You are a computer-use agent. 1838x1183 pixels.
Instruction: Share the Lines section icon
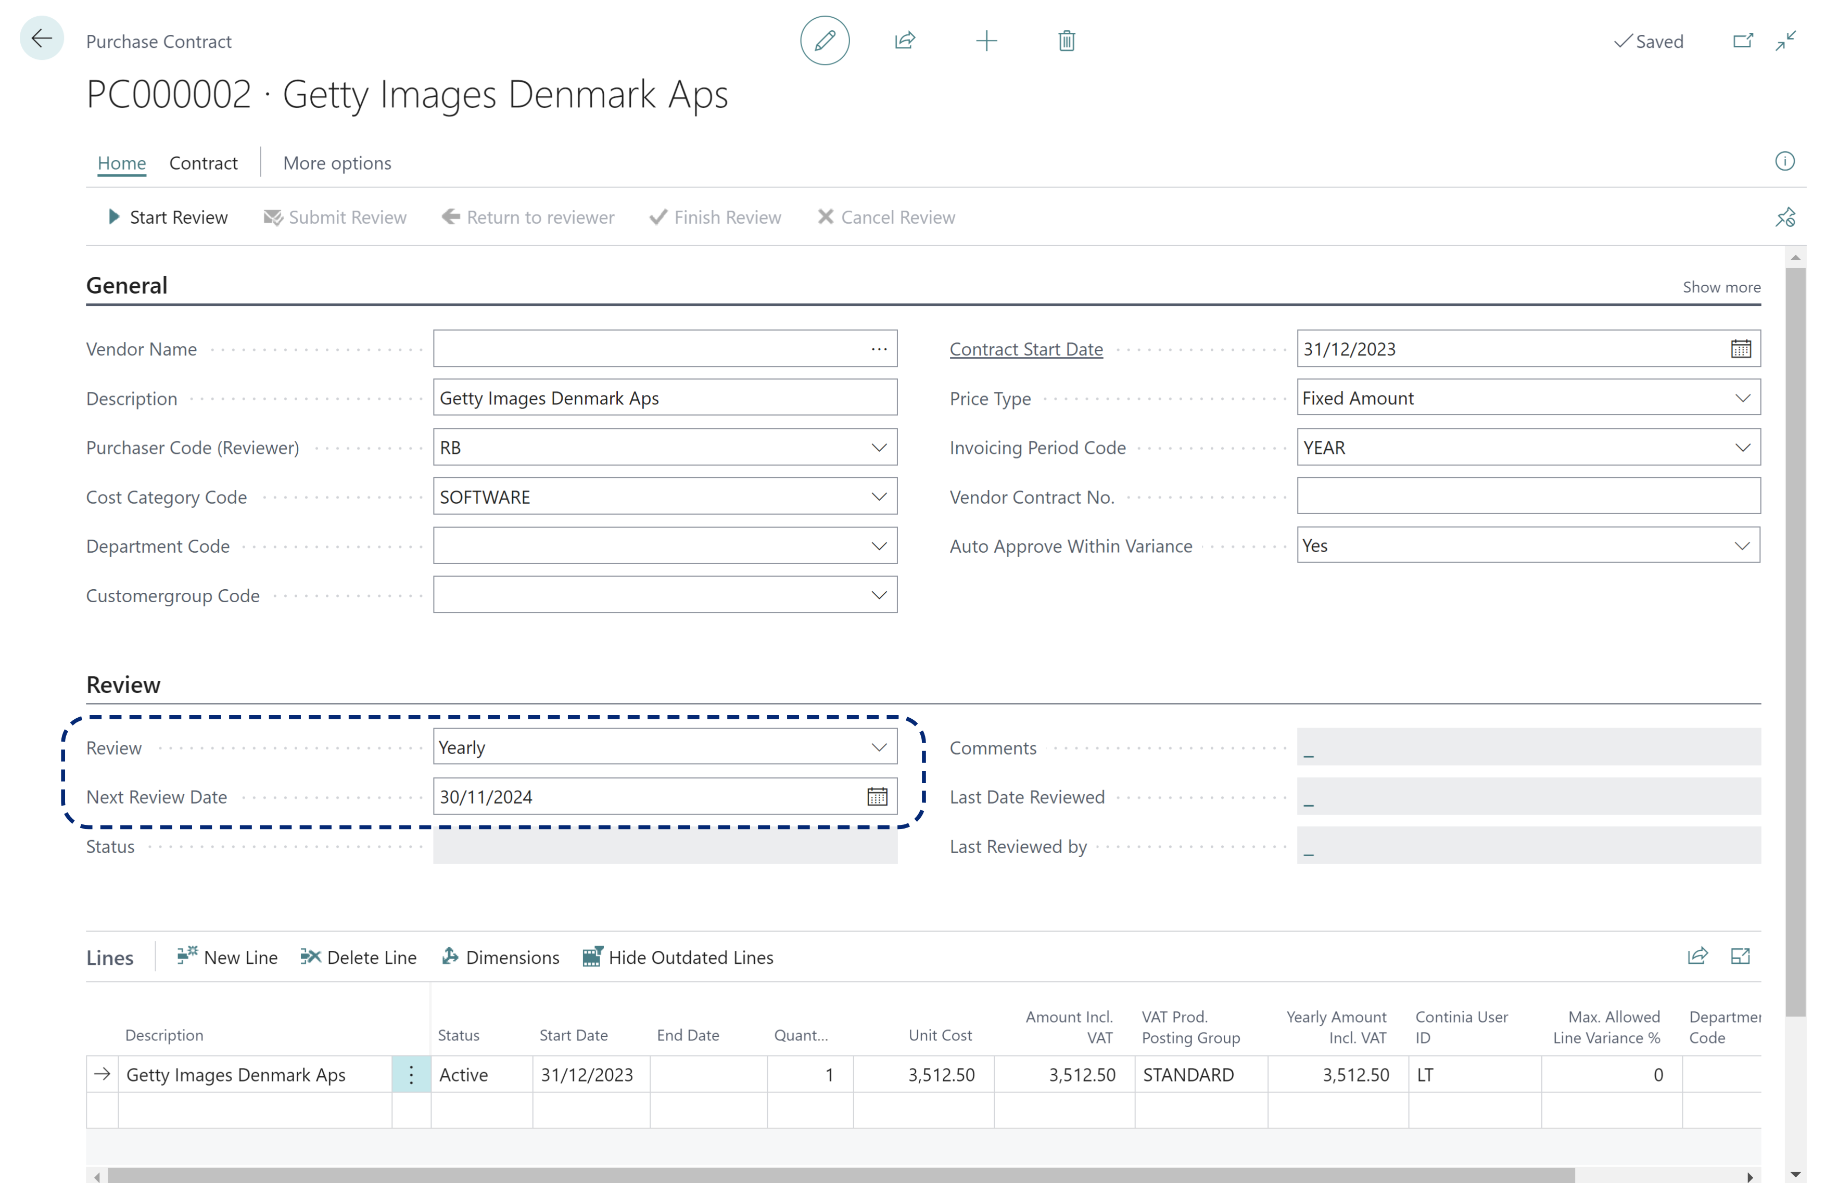(x=1697, y=957)
